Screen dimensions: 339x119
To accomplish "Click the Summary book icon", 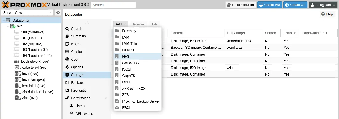I will point(67,36).
